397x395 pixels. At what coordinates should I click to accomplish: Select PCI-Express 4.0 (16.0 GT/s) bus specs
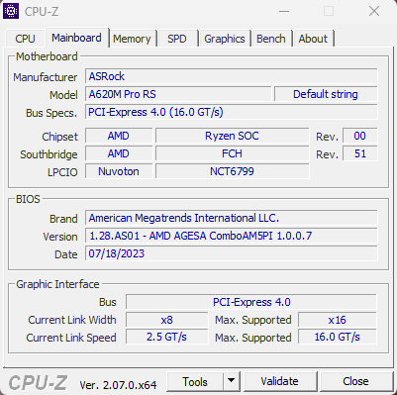pos(231,112)
